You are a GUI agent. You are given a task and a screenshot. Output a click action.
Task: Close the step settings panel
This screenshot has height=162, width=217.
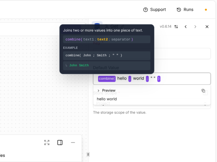207,27
